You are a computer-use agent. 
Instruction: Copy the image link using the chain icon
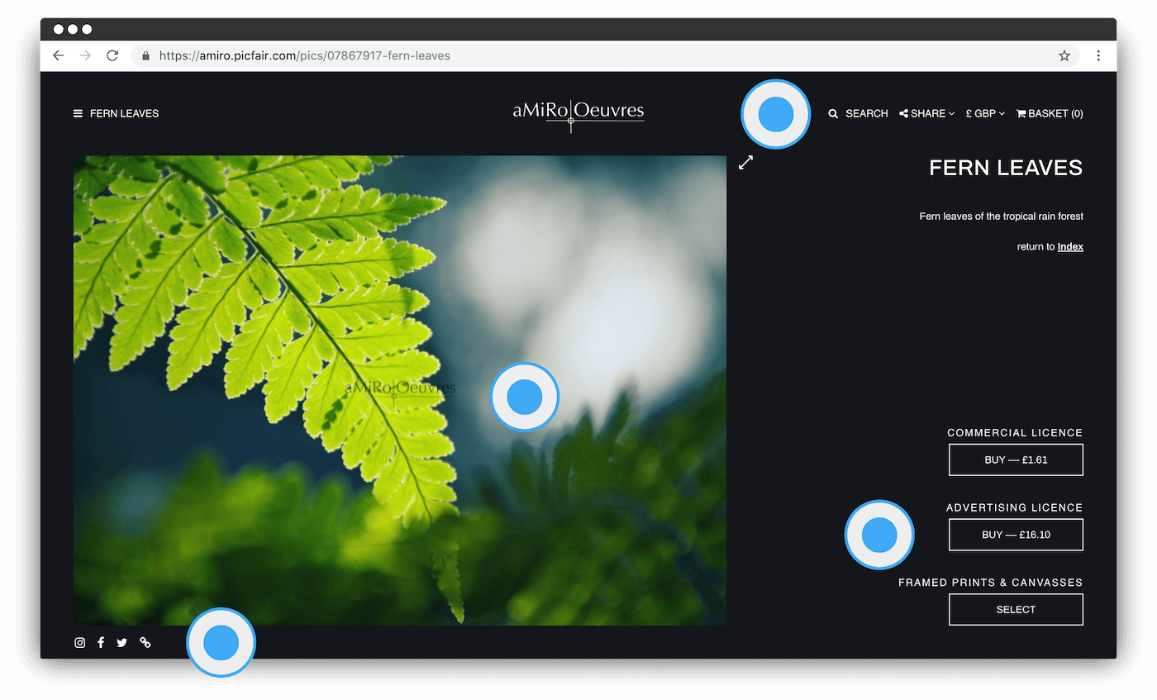(x=145, y=642)
